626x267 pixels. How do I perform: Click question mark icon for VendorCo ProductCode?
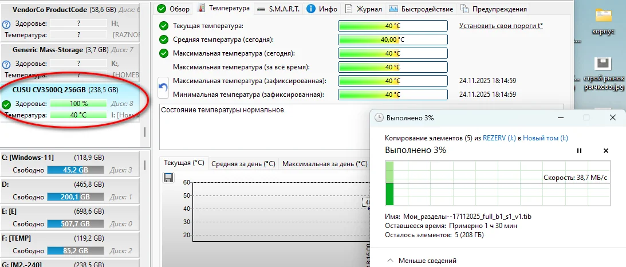(6, 24)
